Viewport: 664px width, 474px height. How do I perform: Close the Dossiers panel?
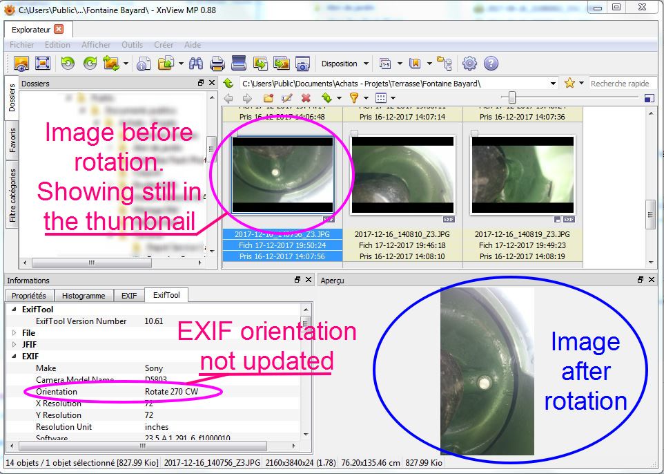click(x=212, y=83)
